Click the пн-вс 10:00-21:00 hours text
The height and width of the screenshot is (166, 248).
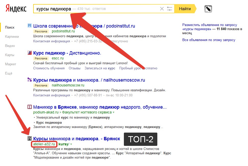[119, 95]
